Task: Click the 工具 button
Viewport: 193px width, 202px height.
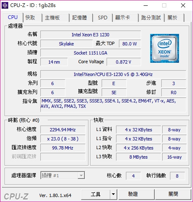Action: 95,194
